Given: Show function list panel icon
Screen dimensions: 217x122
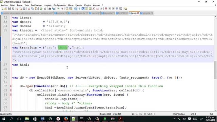Looking at the screenshot, I should (x=94, y=9).
